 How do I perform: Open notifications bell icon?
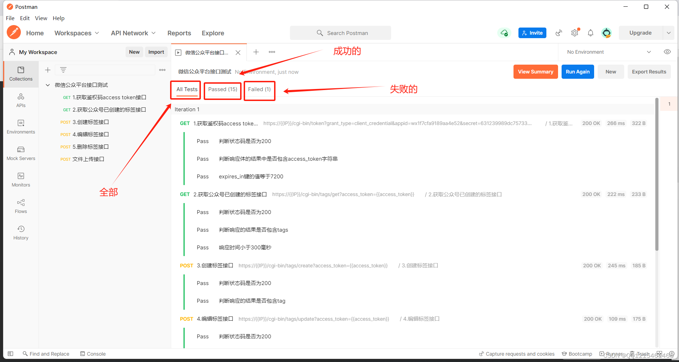tap(591, 33)
